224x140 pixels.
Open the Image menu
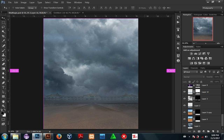23,2
